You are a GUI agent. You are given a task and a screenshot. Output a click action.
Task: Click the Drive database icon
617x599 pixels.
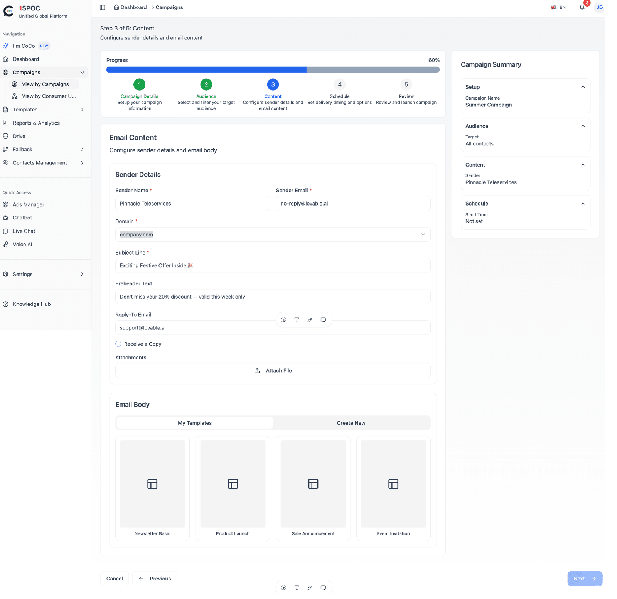pos(6,136)
